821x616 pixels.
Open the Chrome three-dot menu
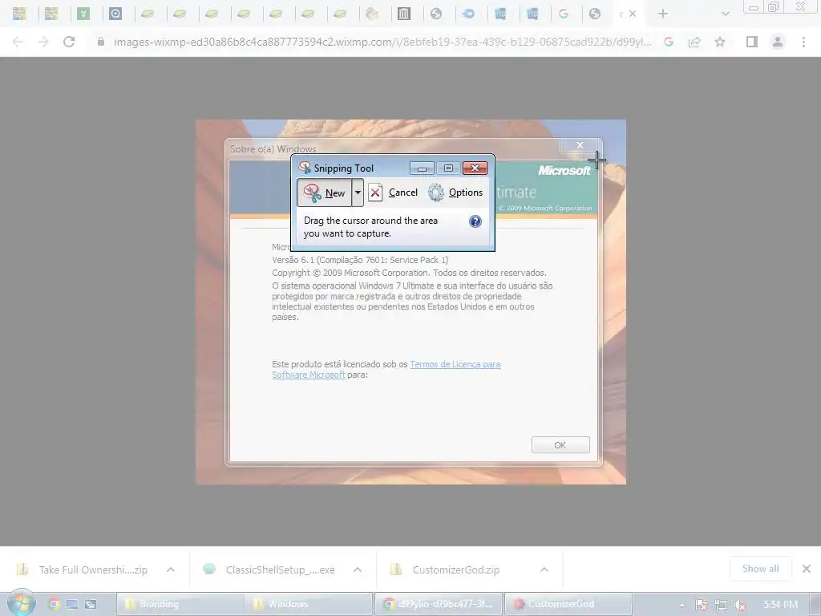(803, 42)
